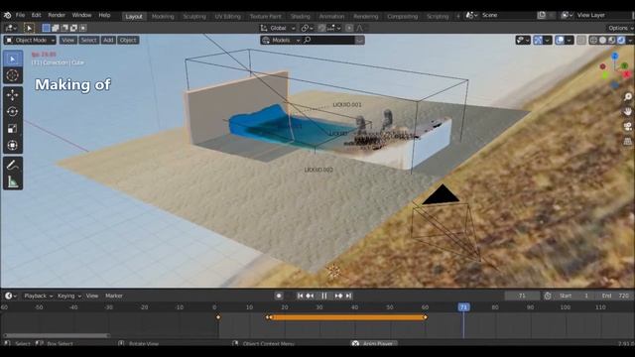Image resolution: width=635 pixels, height=357 pixels.
Task: Open the Object Mode dropdown
Action: (30, 40)
